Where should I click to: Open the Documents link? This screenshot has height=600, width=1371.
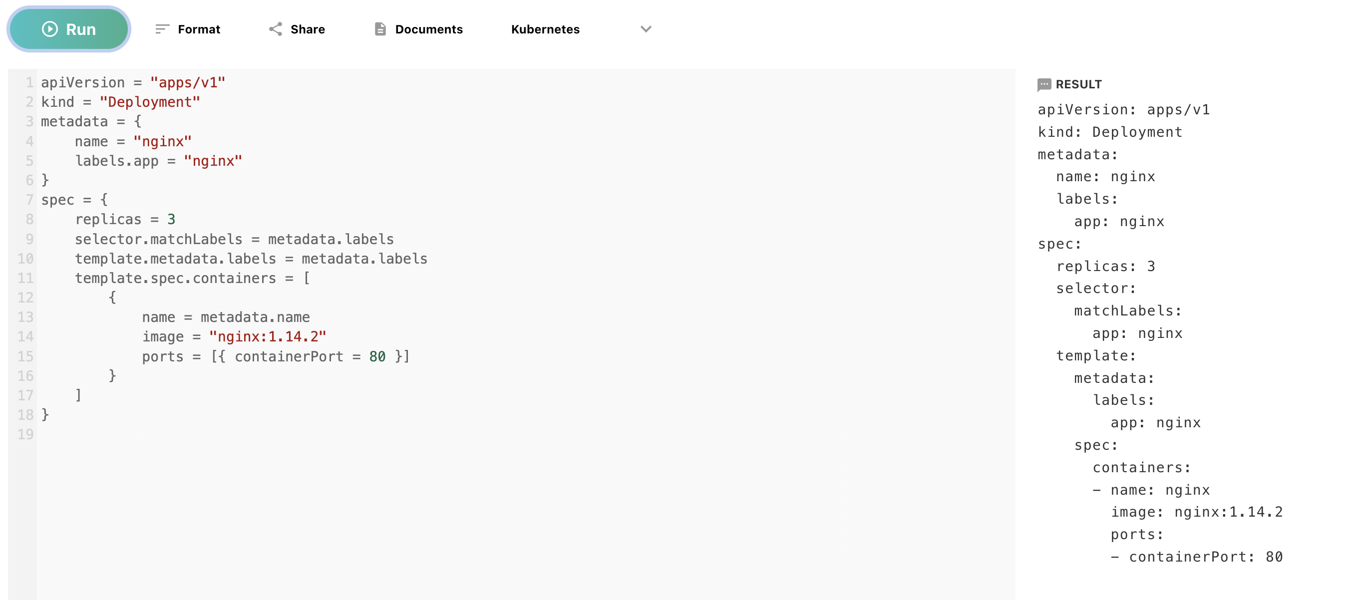pos(428,29)
